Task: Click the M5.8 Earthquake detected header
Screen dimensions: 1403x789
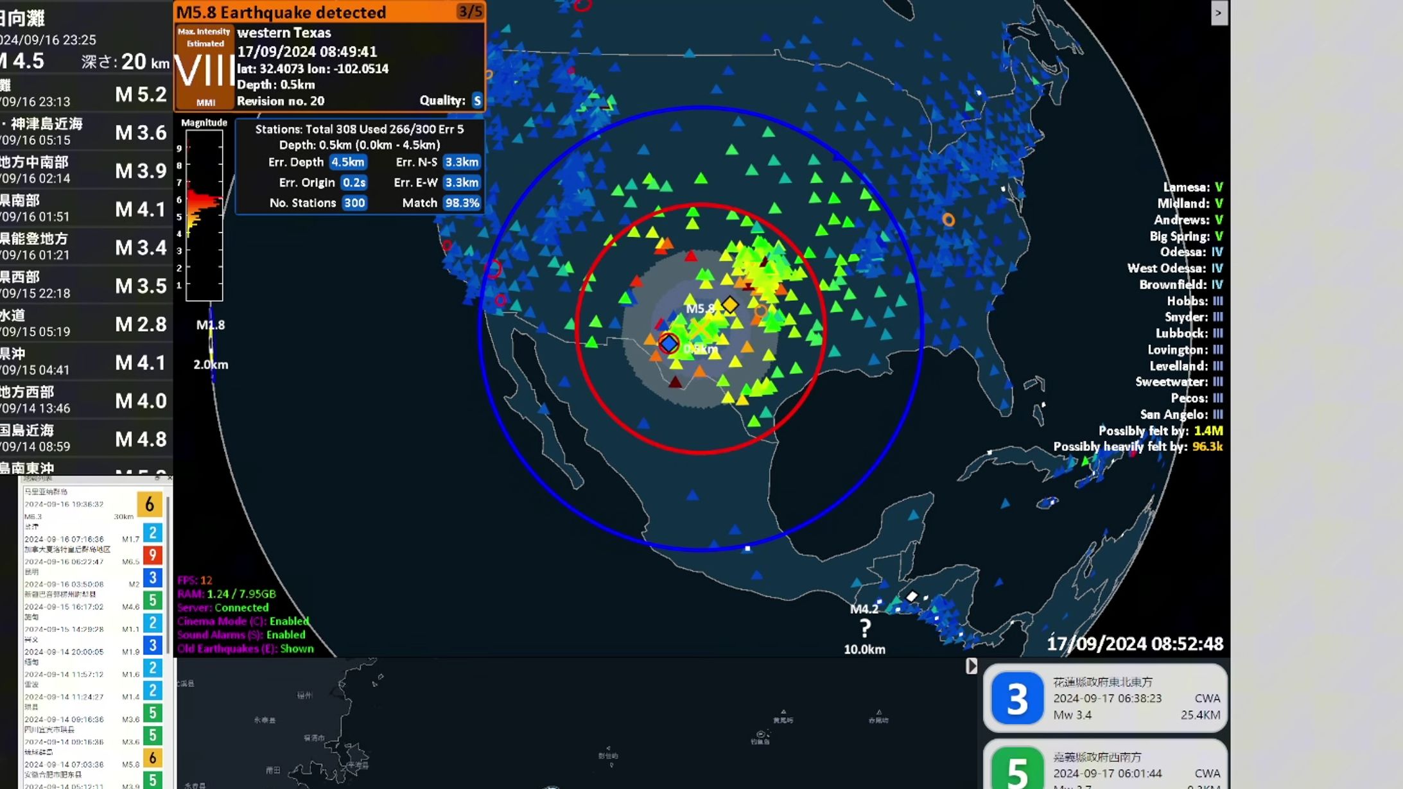Action: [x=329, y=12]
